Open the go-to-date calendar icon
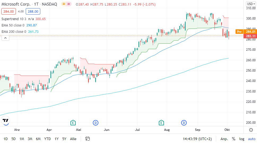 [x=87, y=139]
